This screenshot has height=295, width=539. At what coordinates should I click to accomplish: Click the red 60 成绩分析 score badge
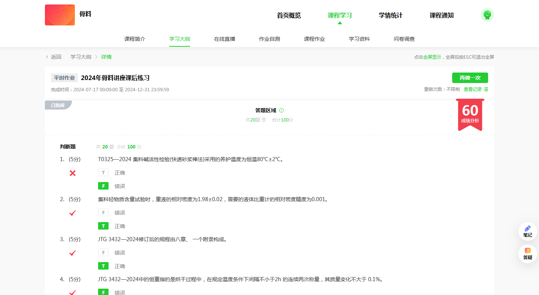pyautogui.click(x=470, y=114)
